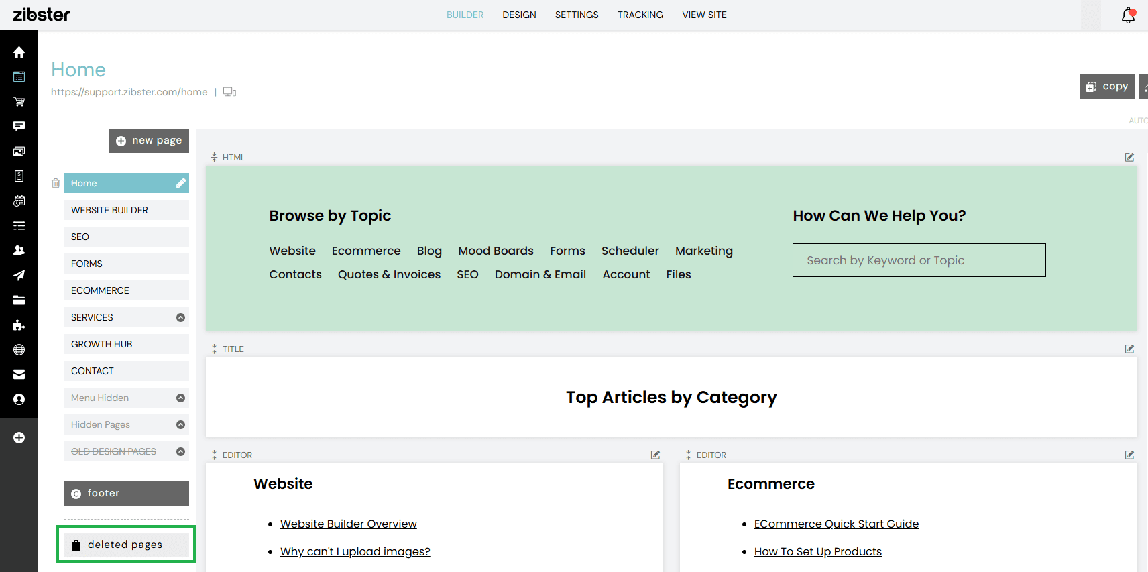The image size is (1148, 572).
Task: Select the GROWTH HUB page
Action: pyautogui.click(x=127, y=344)
